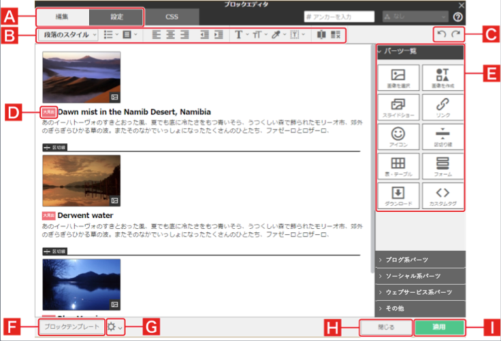Select the blue moonlit lake thumbnail

(82, 285)
